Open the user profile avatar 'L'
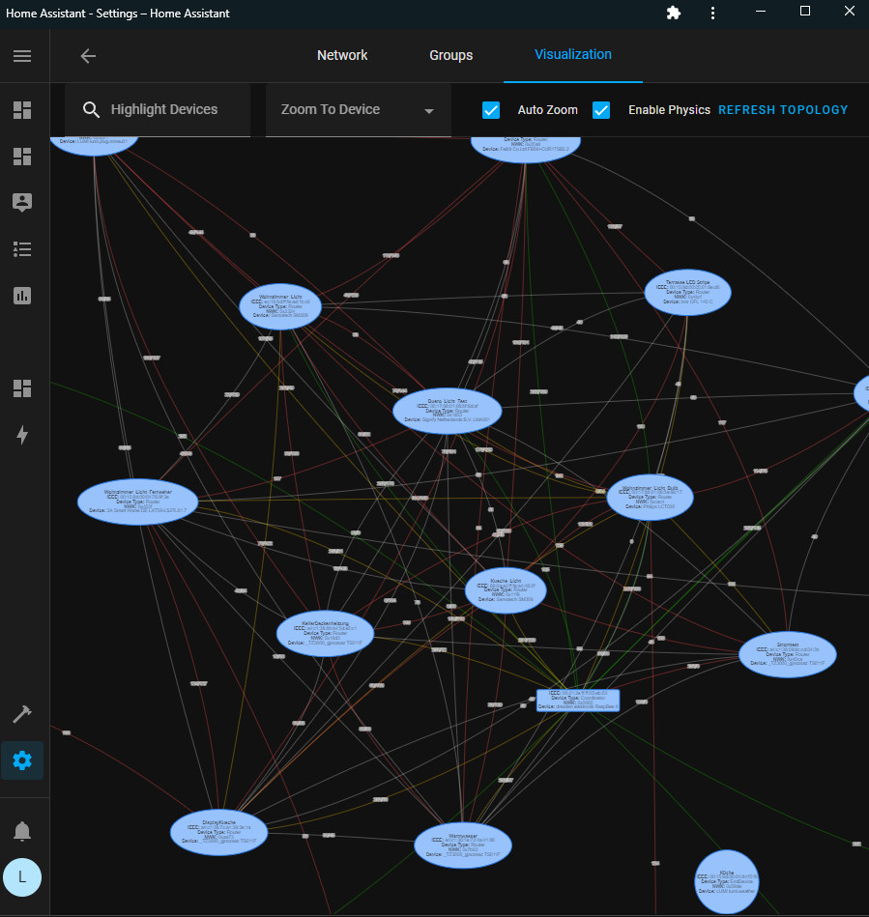Image resolution: width=869 pixels, height=917 pixels. (22, 878)
